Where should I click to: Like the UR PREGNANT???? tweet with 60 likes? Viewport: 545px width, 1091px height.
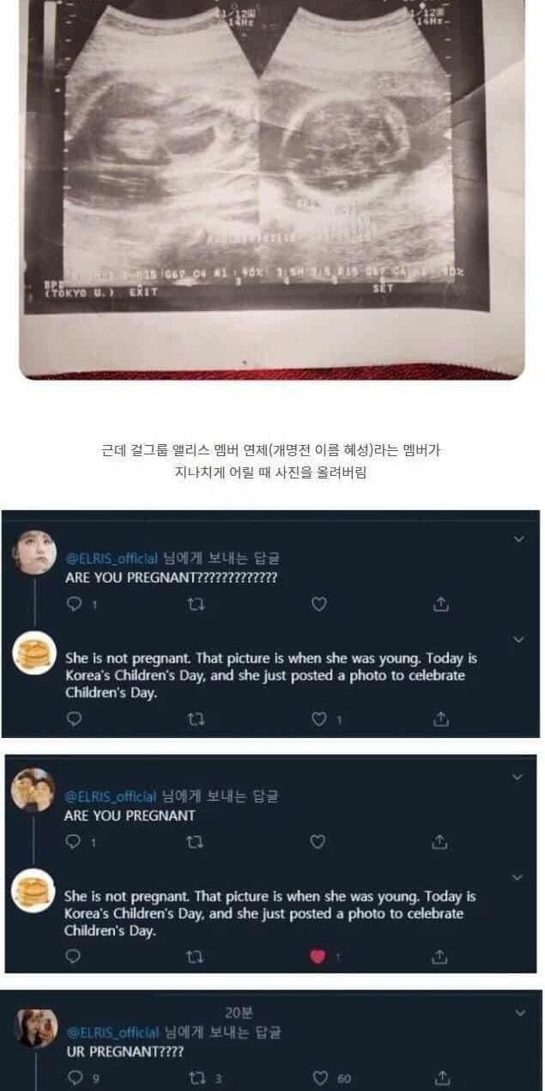point(320,1078)
